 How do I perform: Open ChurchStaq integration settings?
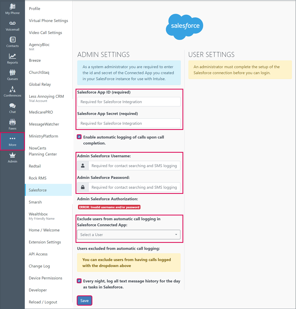[x=39, y=72]
